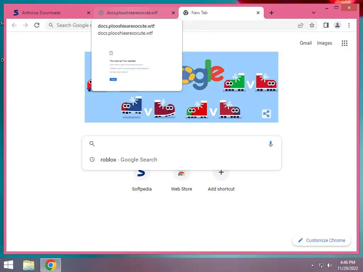
Task: Bookmark this tab with star icon
Action: 312,25
